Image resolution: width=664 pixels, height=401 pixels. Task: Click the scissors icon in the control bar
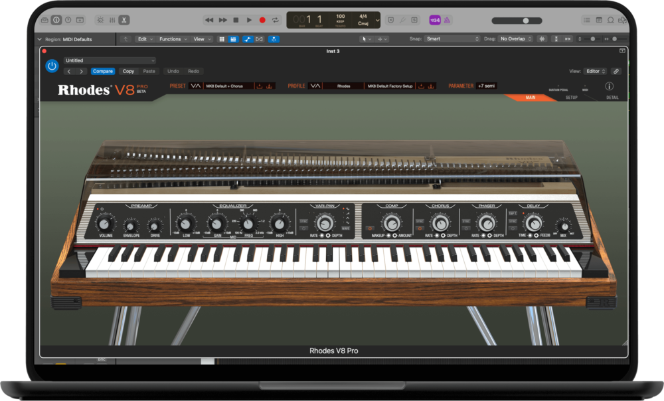point(124,20)
